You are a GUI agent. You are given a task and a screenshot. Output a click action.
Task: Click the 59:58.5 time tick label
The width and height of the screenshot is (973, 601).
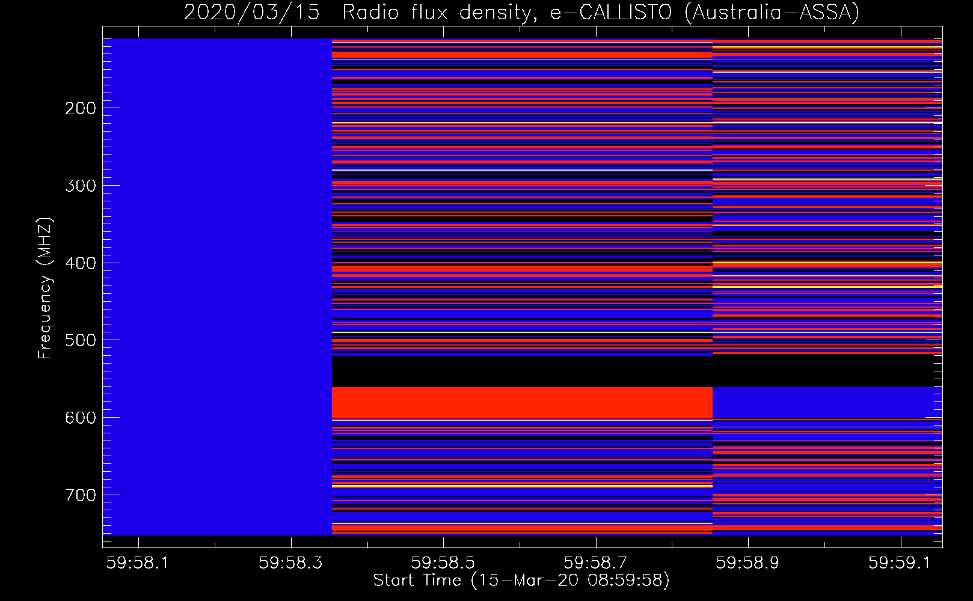pos(443,563)
